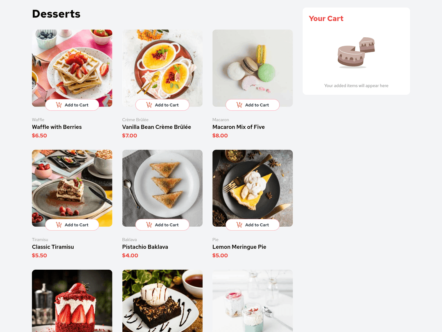Click the Pistachio Baklava product title
Viewport: 442px width, 332px height.
pos(145,247)
